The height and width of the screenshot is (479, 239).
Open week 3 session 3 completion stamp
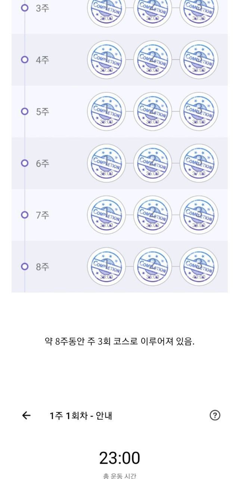[x=199, y=9]
